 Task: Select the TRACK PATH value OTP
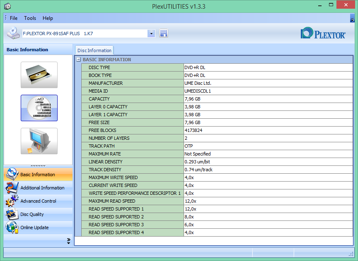coord(189,146)
